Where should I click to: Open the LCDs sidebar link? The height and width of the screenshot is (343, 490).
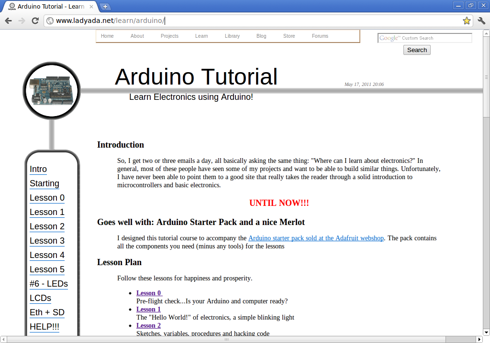pyautogui.click(x=40, y=299)
